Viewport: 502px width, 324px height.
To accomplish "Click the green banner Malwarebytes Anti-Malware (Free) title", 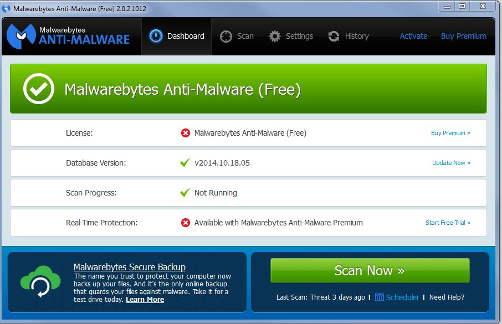I will pos(182,89).
